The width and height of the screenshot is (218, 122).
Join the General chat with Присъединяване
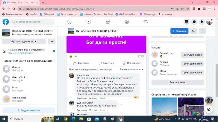click(x=192, y=55)
